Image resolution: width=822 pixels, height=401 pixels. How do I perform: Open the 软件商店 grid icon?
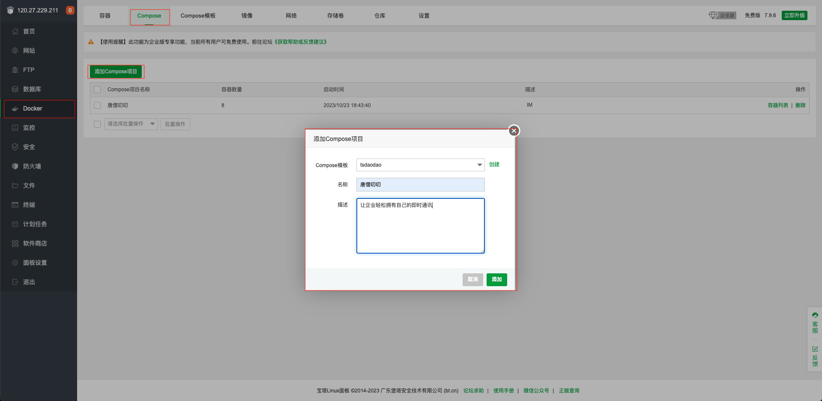15,243
